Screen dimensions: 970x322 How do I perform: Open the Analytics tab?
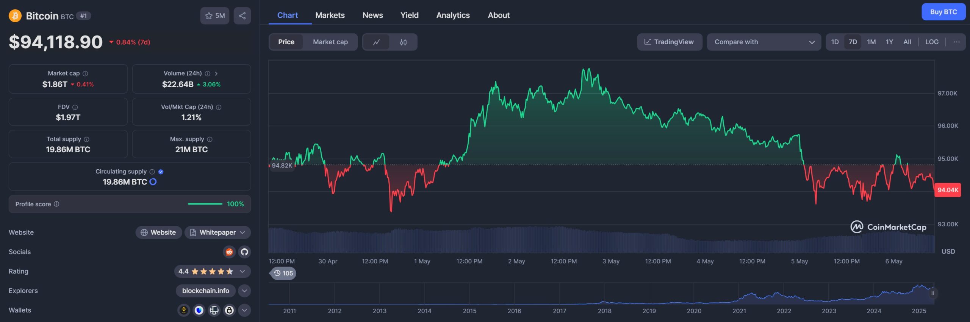click(x=453, y=15)
